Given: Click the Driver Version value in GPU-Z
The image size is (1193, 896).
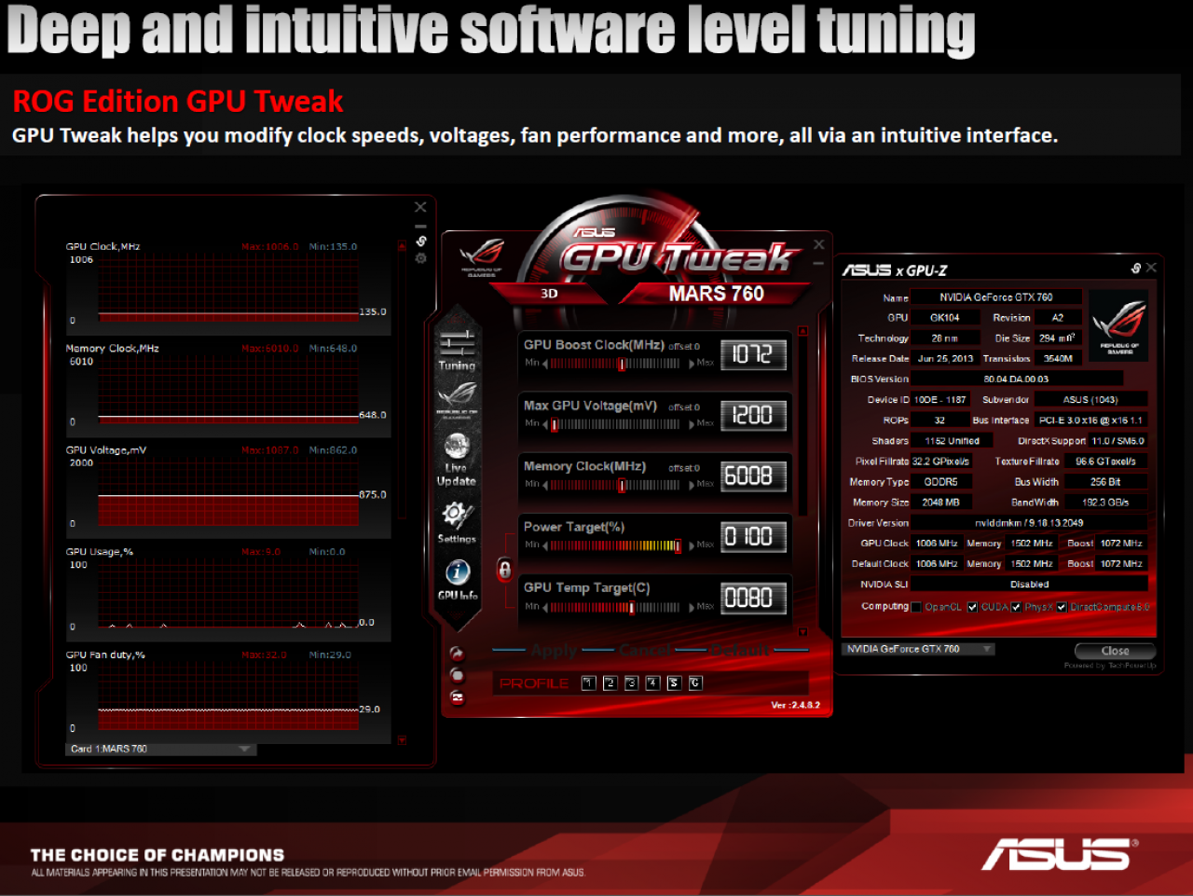Looking at the screenshot, I should 1029,523.
